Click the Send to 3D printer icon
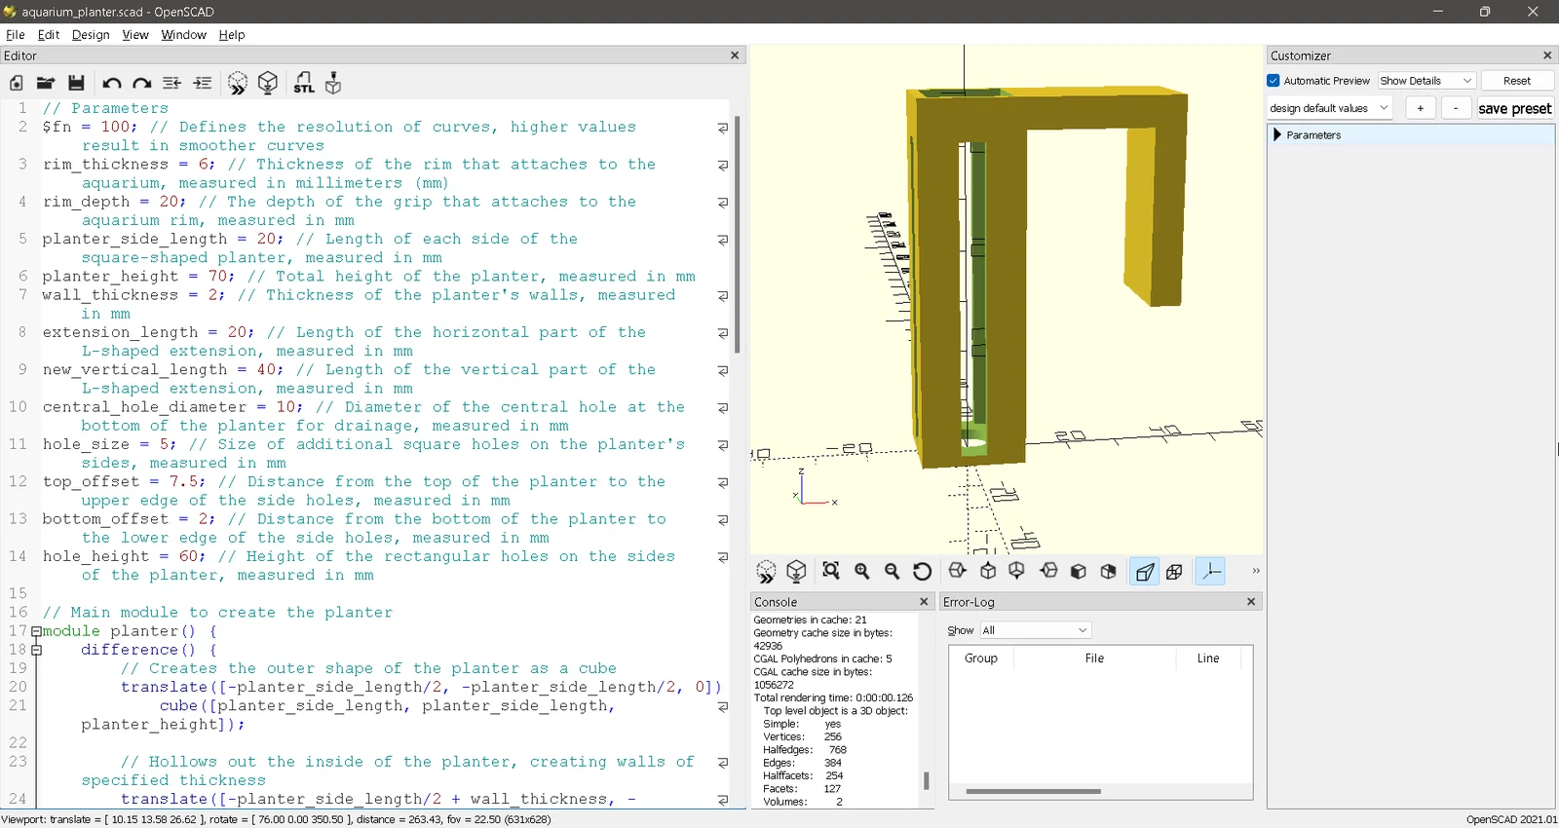 pyautogui.click(x=333, y=84)
